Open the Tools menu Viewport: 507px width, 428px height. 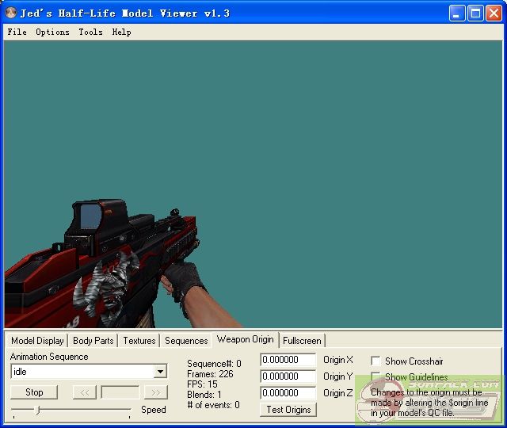(90, 32)
